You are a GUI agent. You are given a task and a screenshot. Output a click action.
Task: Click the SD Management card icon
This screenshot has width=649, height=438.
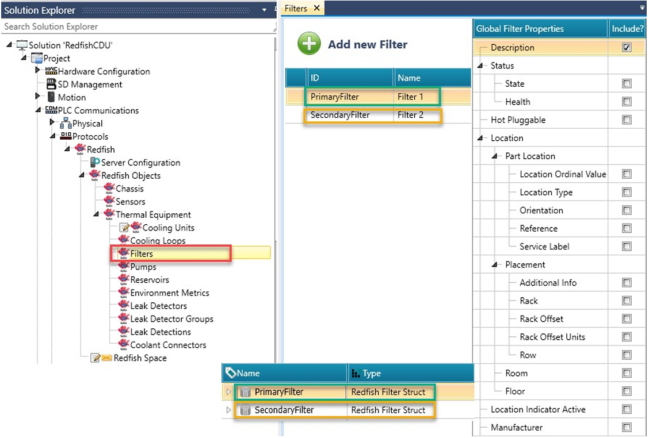coord(51,84)
